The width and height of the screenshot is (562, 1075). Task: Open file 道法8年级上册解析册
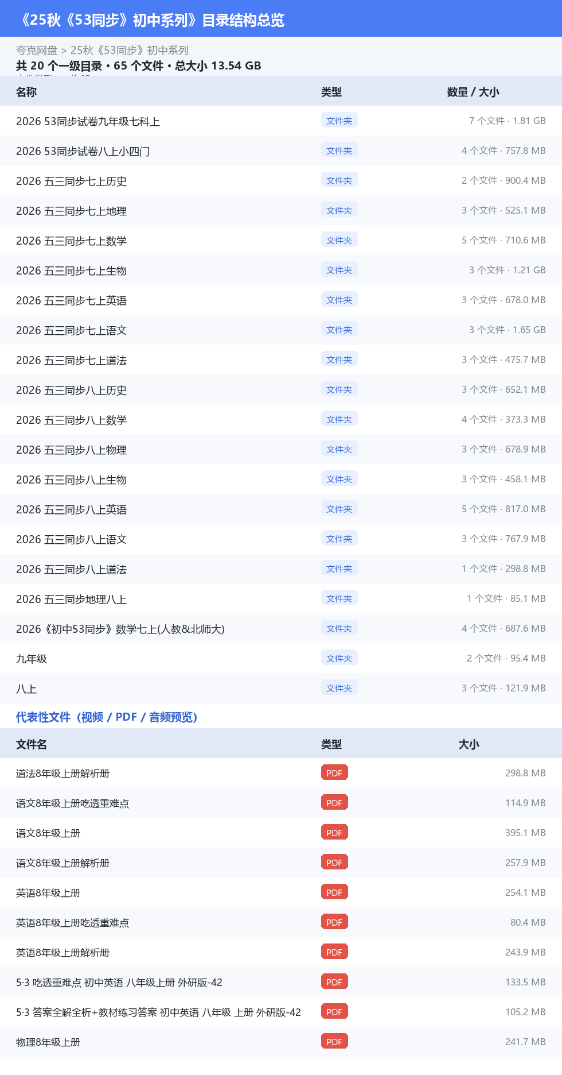63,774
